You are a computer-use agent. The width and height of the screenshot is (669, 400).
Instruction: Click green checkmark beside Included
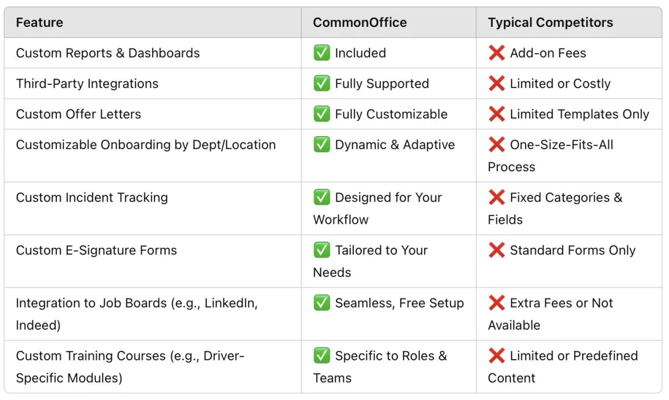[322, 53]
